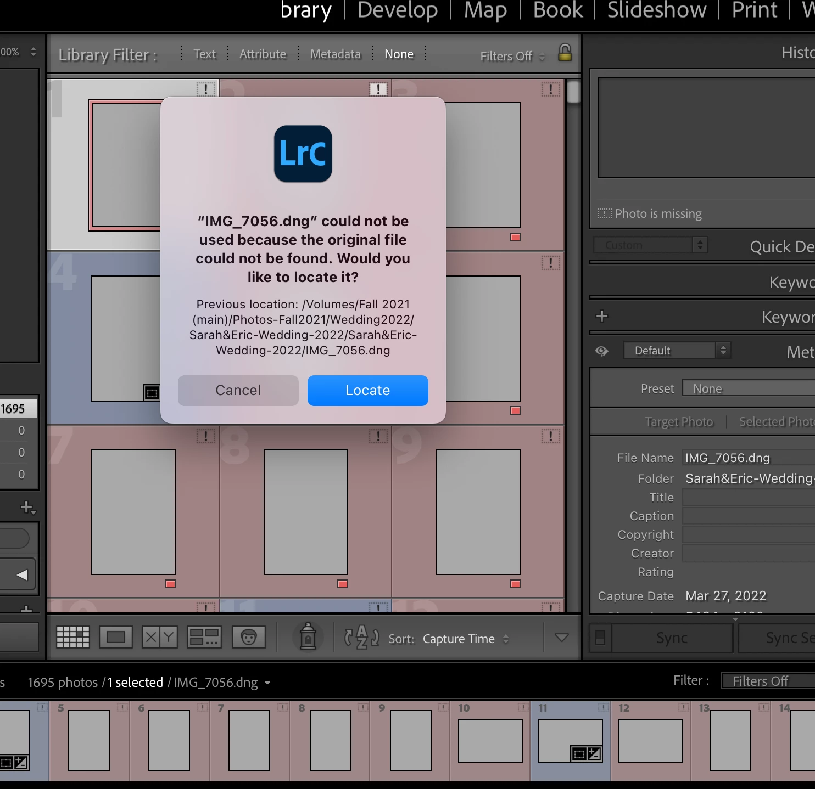Click the Creator metadata field
The width and height of the screenshot is (815, 789).
(x=749, y=553)
